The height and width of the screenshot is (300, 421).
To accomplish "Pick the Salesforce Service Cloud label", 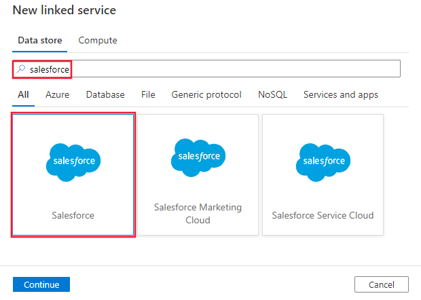I will pyautogui.click(x=323, y=215).
